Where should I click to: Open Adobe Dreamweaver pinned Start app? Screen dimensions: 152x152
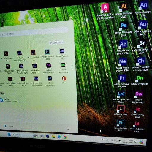pyautogui.click(x=49, y=68)
